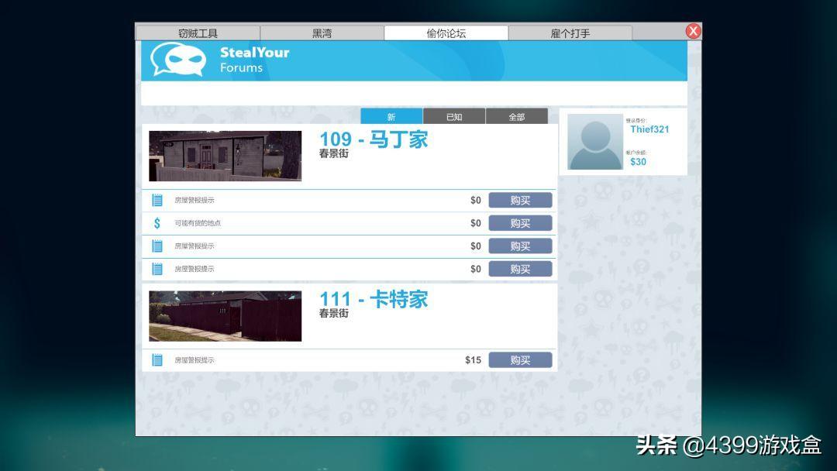Screen dimensions: 837x471
Task: Buy the $15 tip for 111 卡特家
Action: [x=521, y=360]
